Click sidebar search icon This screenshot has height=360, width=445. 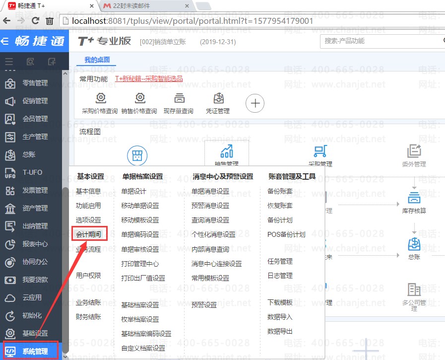coord(30,62)
